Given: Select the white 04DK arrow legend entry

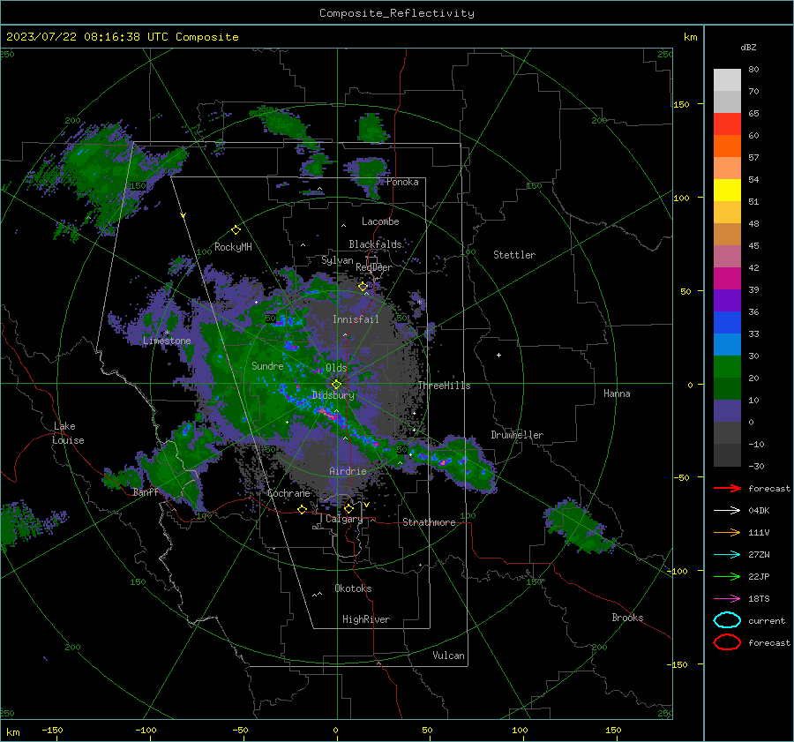Looking at the screenshot, I should pyautogui.click(x=727, y=510).
